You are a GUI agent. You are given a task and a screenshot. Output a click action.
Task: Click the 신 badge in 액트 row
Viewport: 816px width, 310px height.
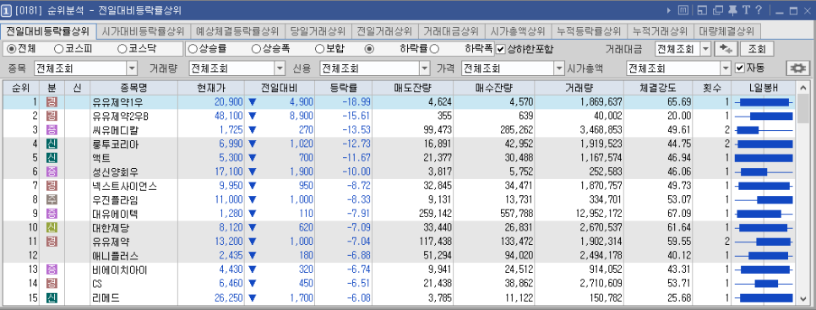click(52, 157)
